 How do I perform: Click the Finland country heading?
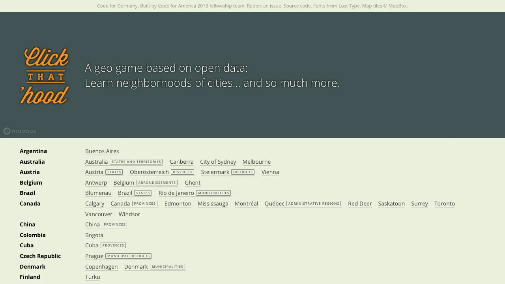(30, 277)
